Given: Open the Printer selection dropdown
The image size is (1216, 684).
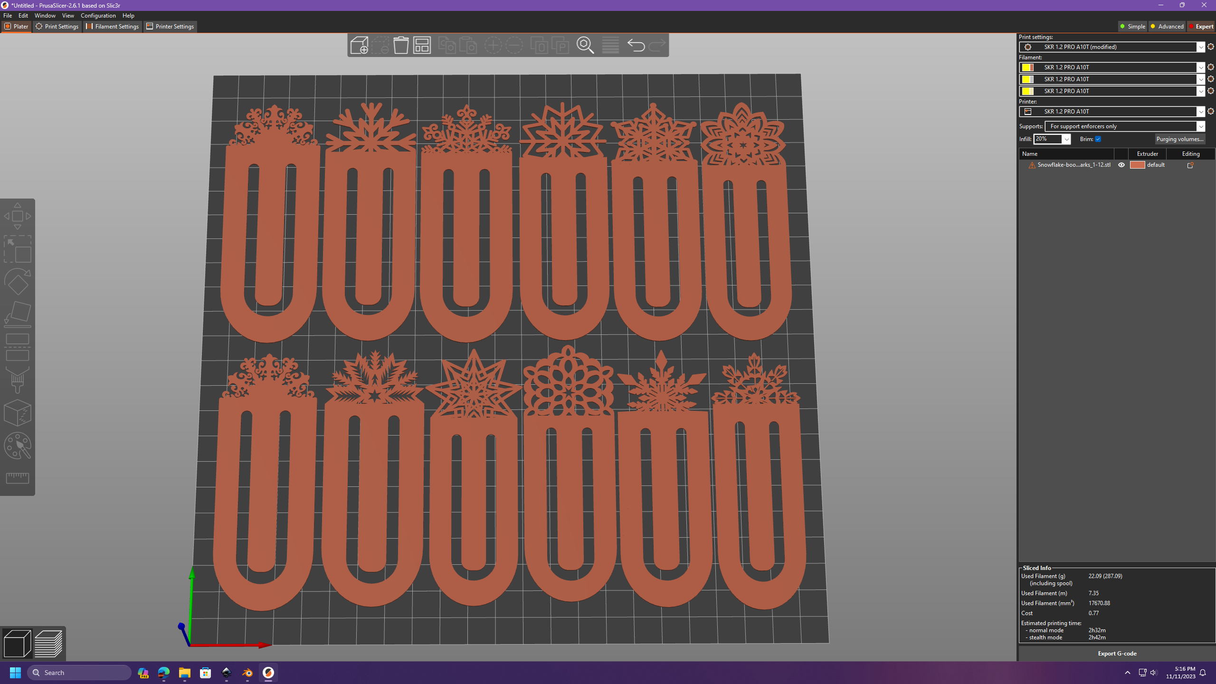Looking at the screenshot, I should pyautogui.click(x=1200, y=112).
